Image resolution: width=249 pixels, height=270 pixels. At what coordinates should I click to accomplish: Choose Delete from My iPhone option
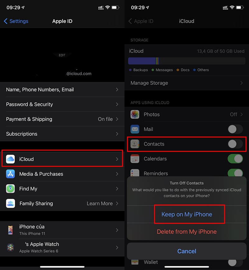click(187, 232)
